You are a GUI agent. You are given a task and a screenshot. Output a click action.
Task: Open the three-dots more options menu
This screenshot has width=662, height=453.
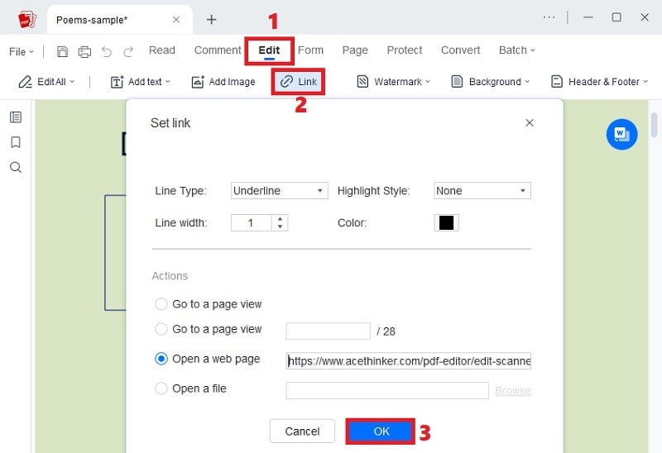click(549, 17)
